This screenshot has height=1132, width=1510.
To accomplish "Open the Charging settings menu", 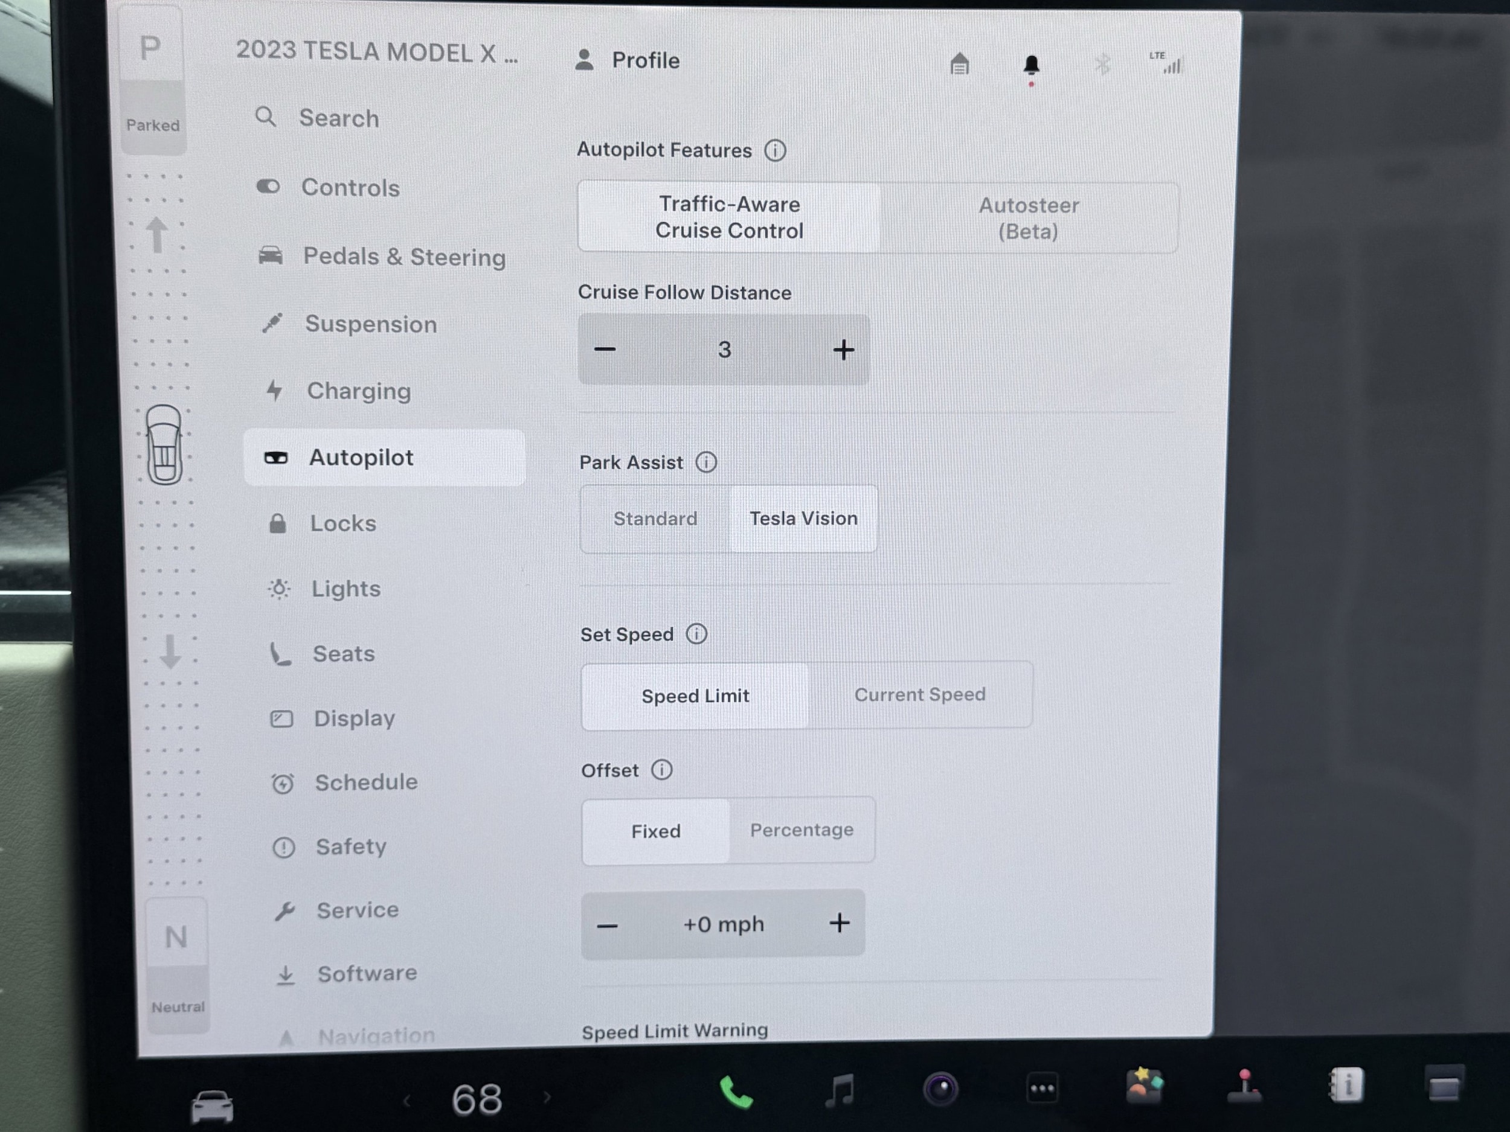I will click(x=358, y=391).
